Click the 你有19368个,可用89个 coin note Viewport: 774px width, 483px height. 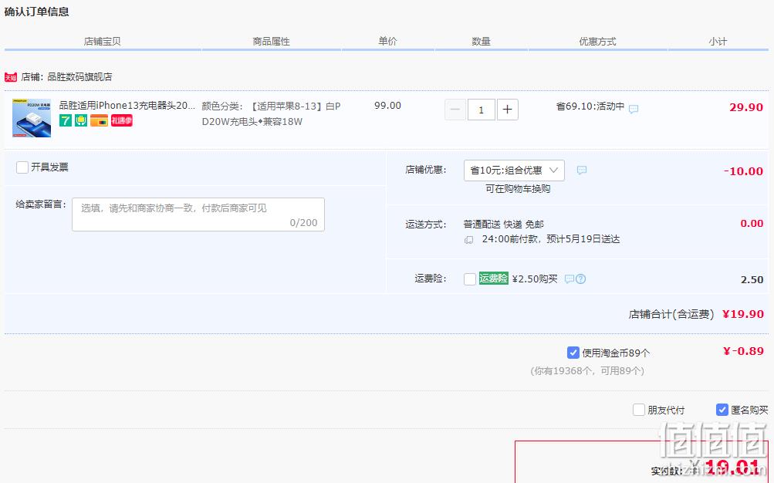pyautogui.click(x=587, y=371)
